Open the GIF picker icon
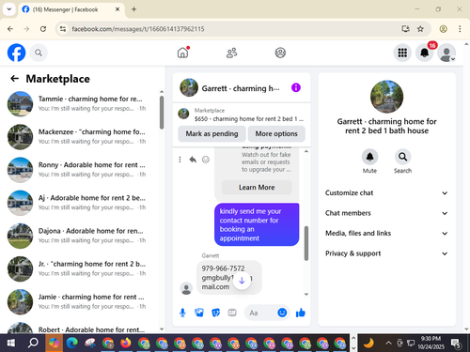 point(232,313)
